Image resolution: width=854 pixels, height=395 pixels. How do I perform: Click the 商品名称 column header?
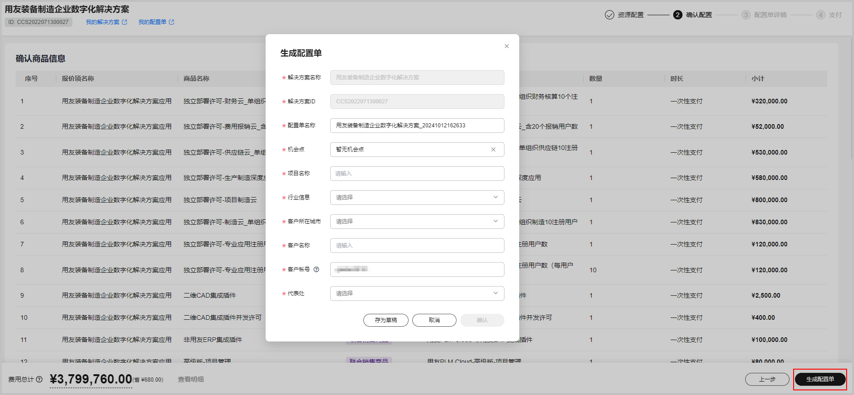[196, 78]
